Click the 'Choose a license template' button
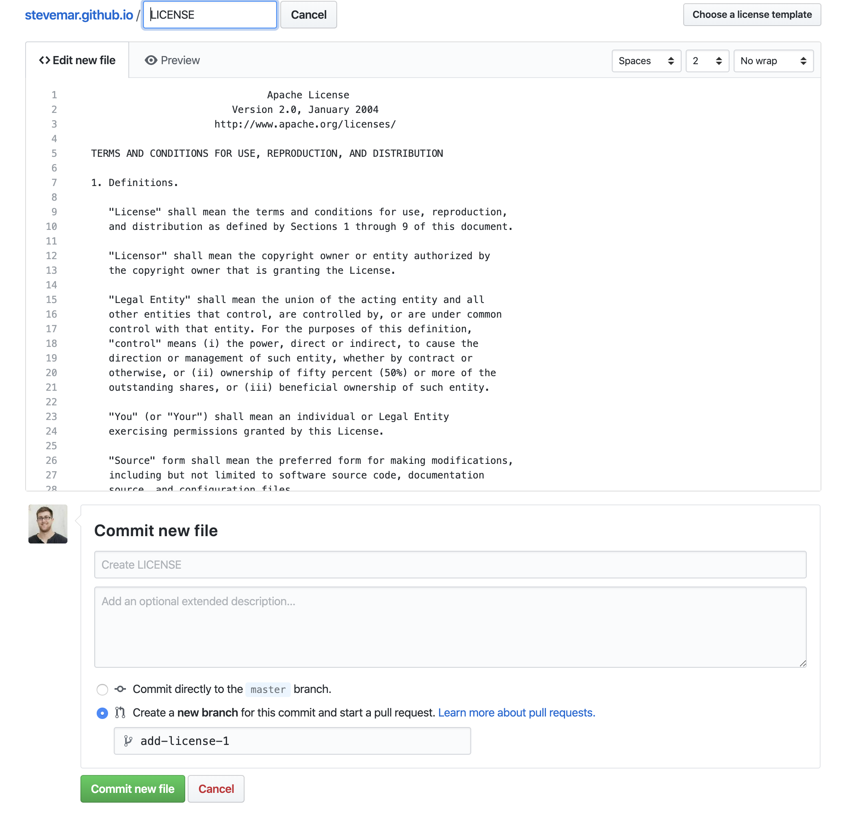Image resolution: width=862 pixels, height=814 pixels. (x=752, y=15)
